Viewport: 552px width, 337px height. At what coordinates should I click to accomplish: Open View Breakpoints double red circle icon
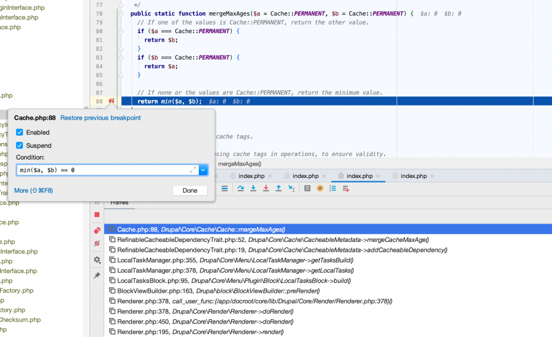pyautogui.click(x=97, y=230)
